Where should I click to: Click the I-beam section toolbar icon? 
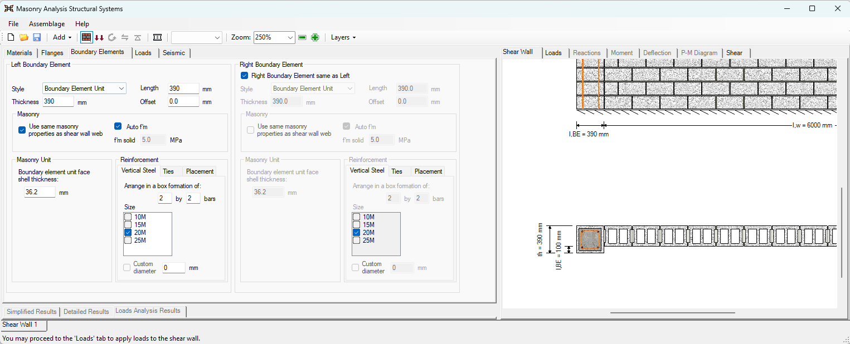pyautogui.click(x=158, y=37)
